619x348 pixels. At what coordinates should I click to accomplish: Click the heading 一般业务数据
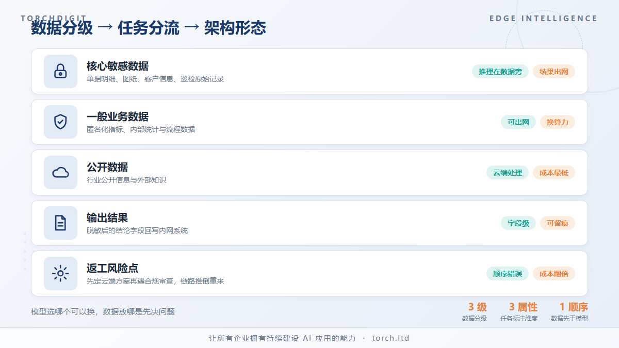tap(118, 117)
